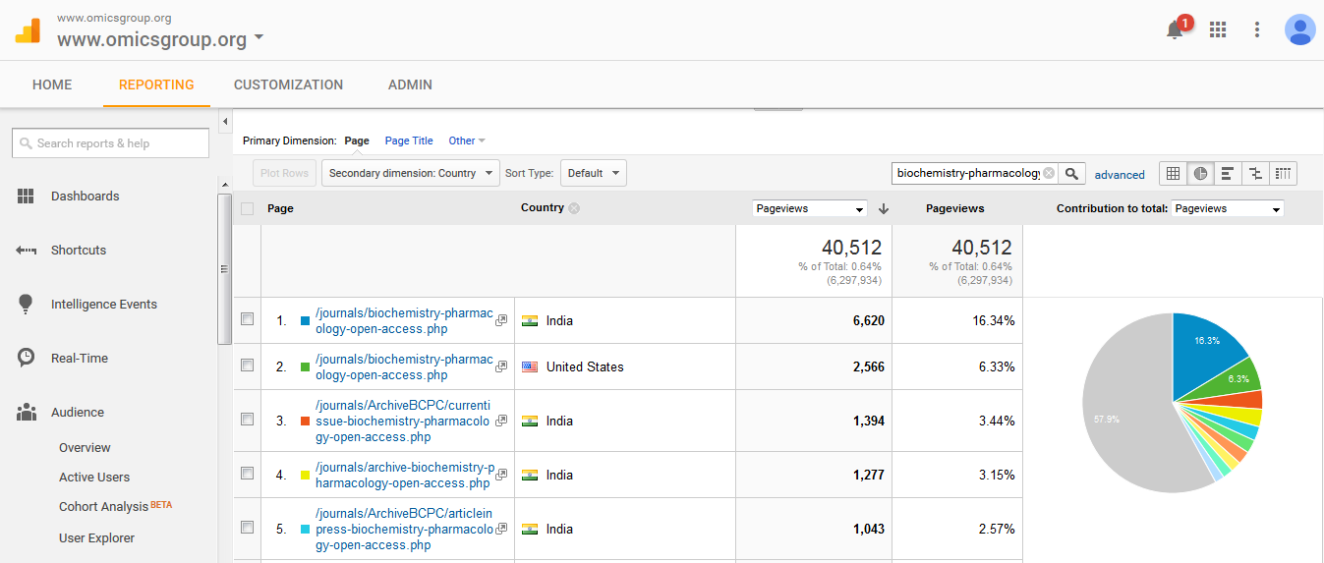The width and height of the screenshot is (1324, 563).
Task: Switch to Pivot table view
Action: point(1283,174)
